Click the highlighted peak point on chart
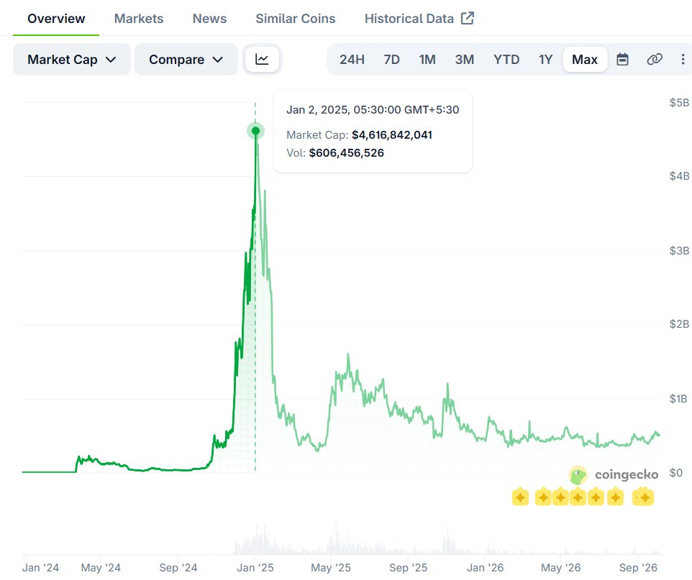This screenshot has width=692, height=580. point(255,131)
